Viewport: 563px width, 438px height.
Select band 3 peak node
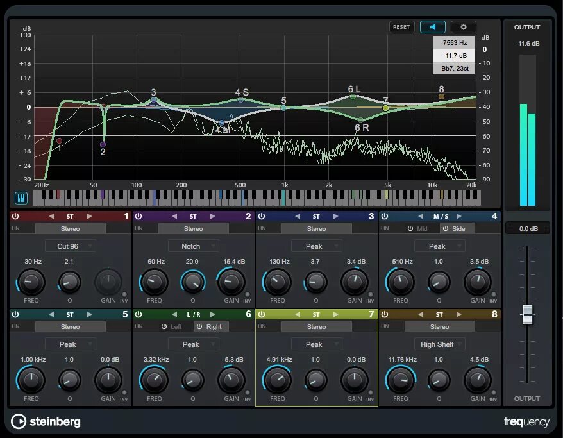[154, 100]
